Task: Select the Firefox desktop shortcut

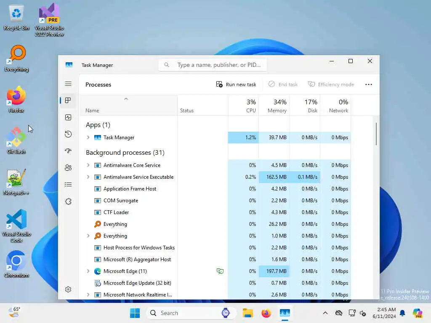Action: point(16,99)
